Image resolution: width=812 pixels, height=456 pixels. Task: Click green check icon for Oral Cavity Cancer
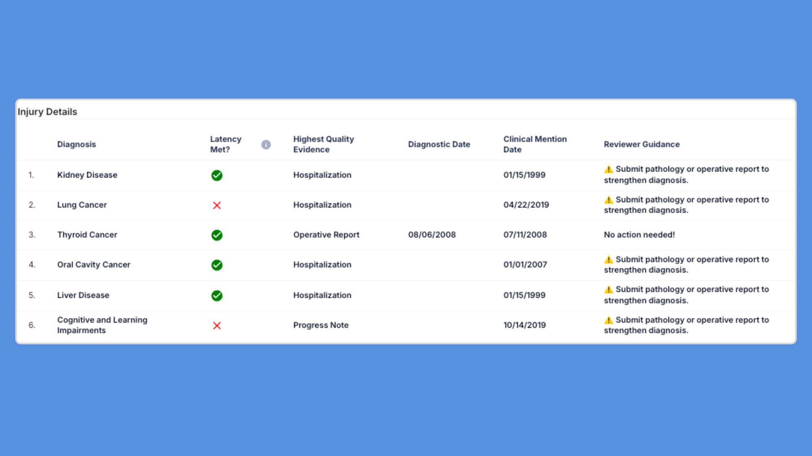(217, 265)
